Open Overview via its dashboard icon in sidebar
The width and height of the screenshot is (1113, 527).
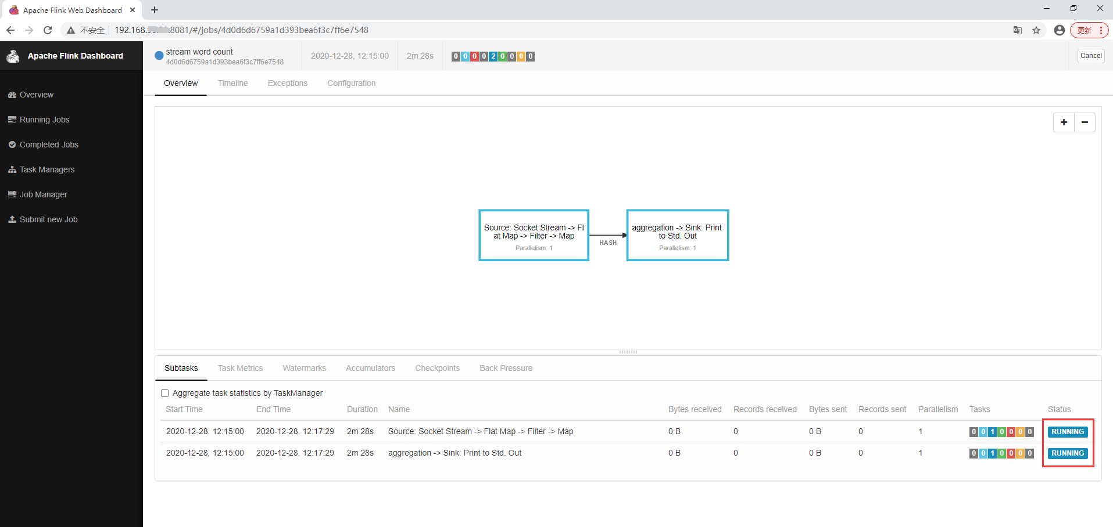(x=12, y=95)
